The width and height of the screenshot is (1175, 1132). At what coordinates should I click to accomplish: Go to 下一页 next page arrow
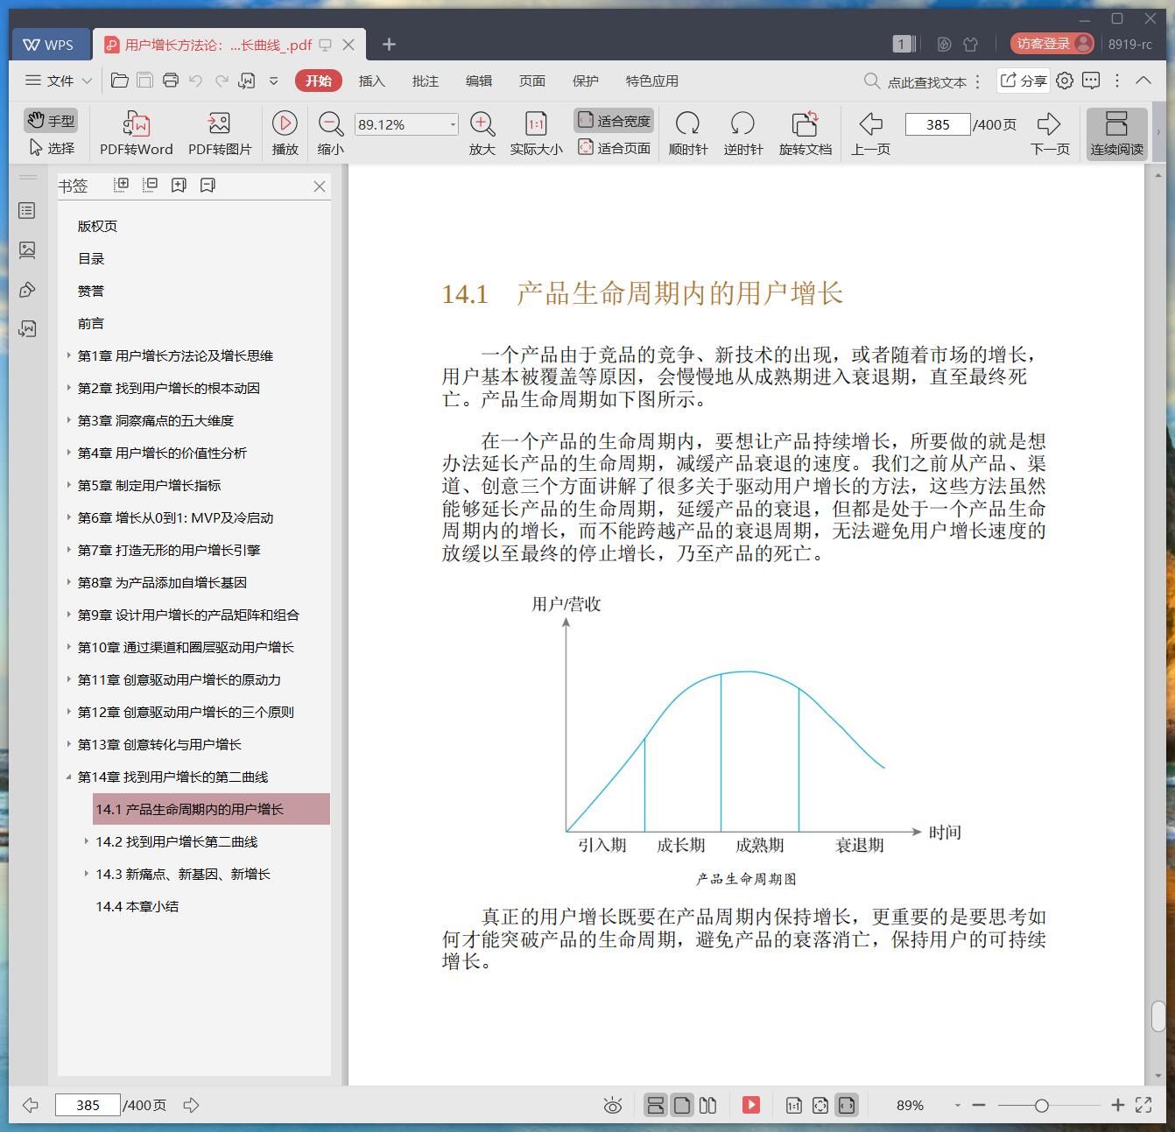pyautogui.click(x=1050, y=134)
